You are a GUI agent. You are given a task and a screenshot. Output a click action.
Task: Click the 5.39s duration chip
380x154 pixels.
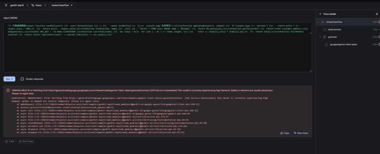[9, 141]
